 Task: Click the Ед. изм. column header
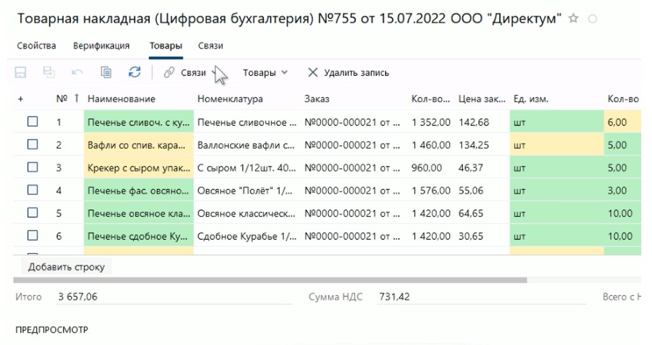point(531,99)
